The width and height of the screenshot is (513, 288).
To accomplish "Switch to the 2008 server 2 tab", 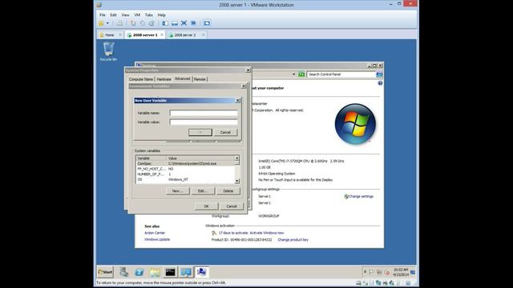I will (x=185, y=35).
